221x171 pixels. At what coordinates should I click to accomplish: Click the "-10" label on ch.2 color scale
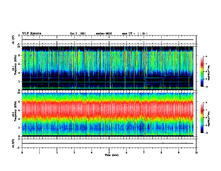[206, 133]
